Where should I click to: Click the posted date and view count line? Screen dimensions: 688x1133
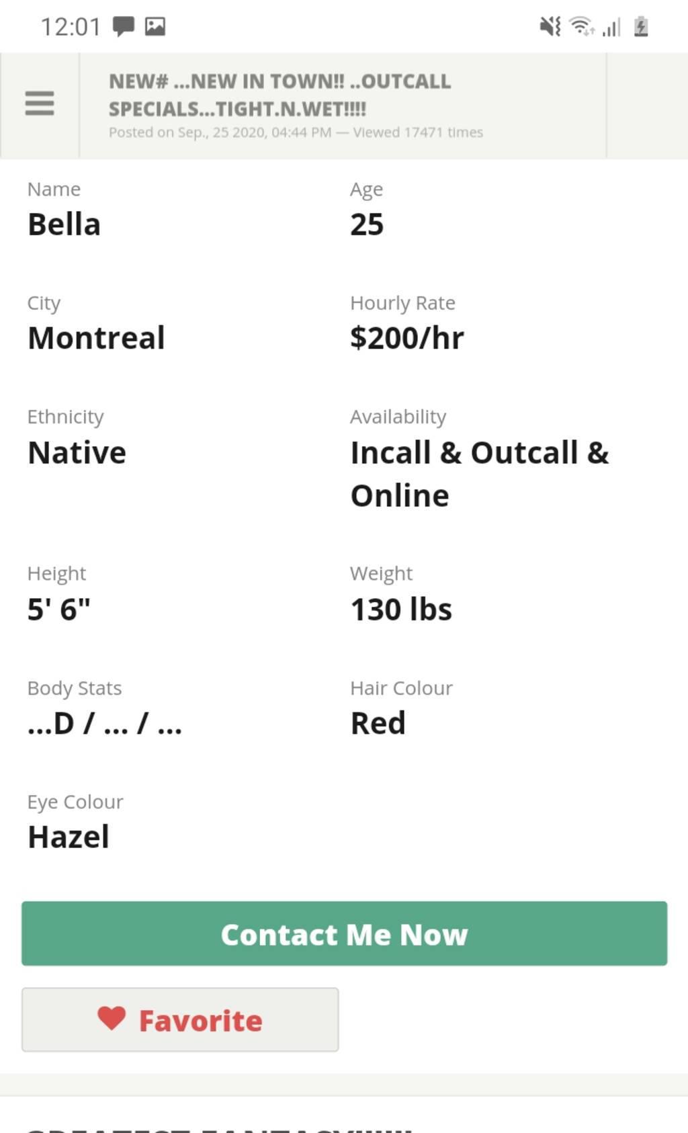pos(296,132)
